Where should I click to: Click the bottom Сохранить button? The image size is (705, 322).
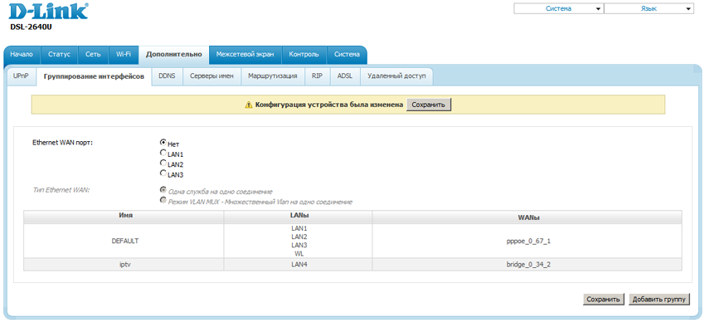point(603,299)
